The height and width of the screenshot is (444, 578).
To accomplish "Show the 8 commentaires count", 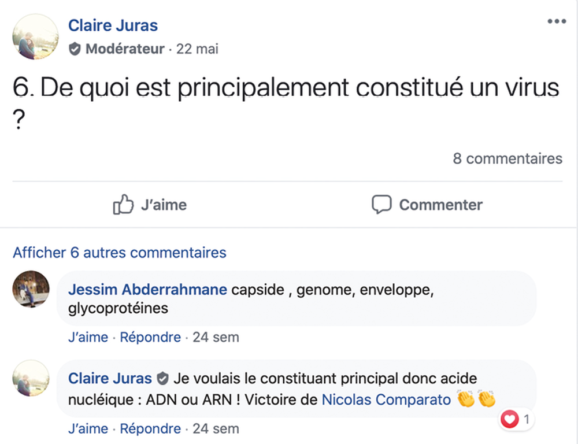I will pos(507,158).
